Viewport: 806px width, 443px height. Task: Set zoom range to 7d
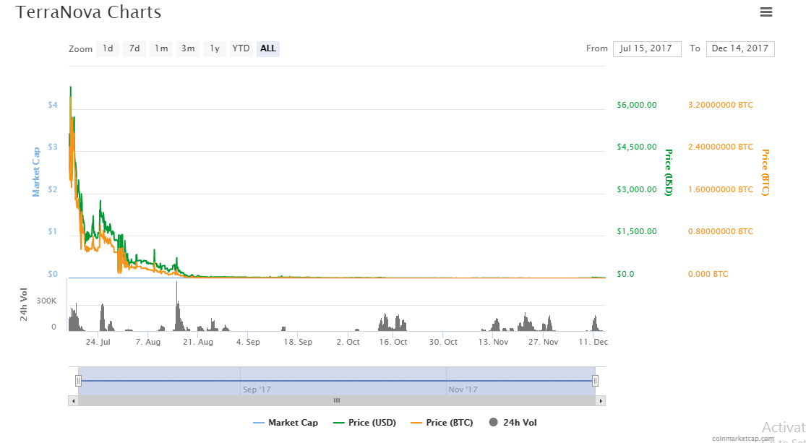click(134, 48)
